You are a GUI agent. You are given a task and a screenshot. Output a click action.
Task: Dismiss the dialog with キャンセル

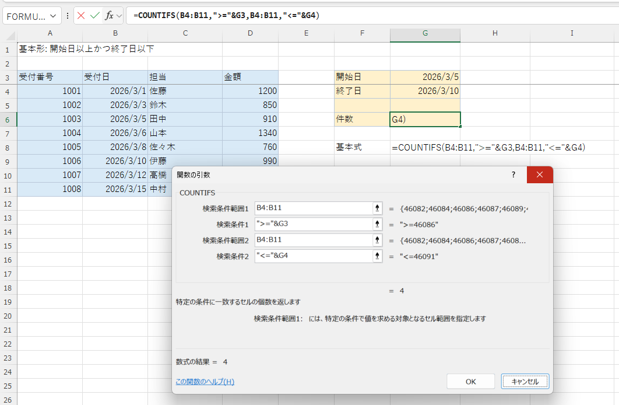pyautogui.click(x=524, y=381)
